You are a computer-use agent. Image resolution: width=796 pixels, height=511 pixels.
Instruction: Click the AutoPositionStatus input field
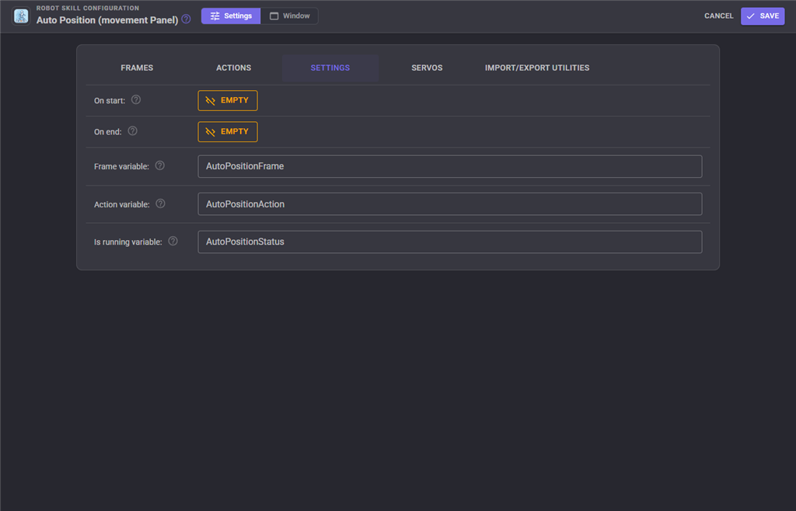point(450,242)
